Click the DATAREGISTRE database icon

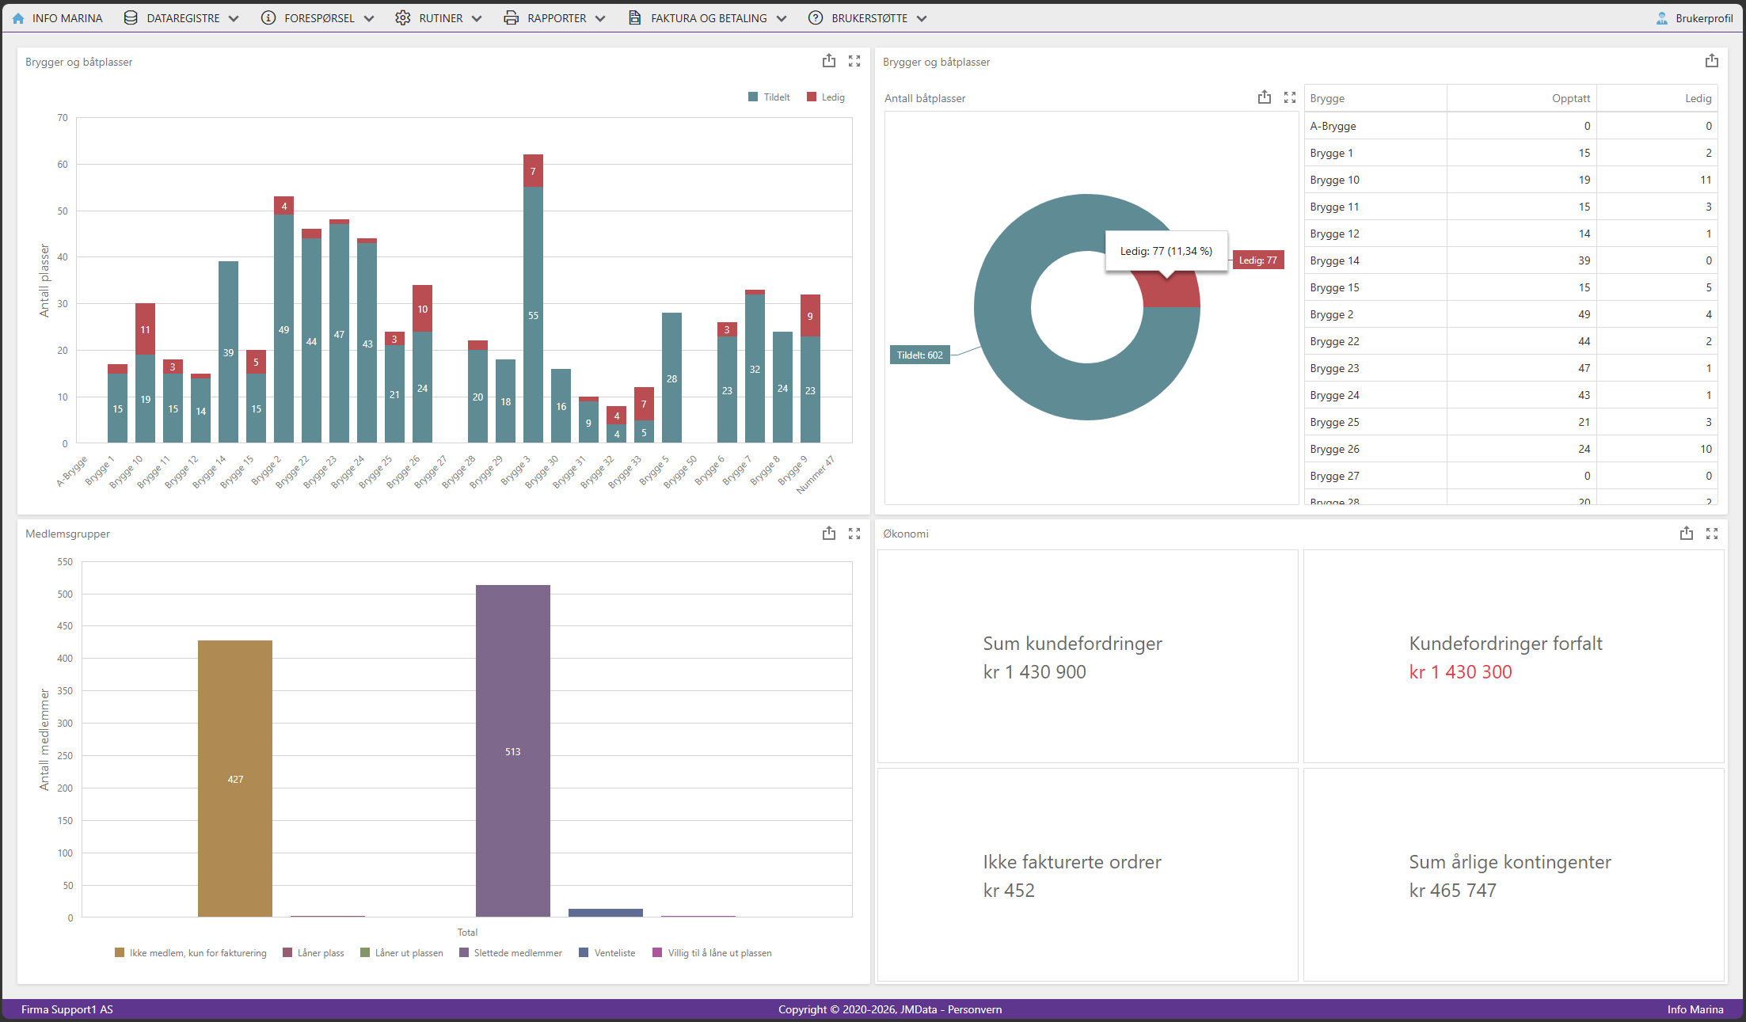131,17
